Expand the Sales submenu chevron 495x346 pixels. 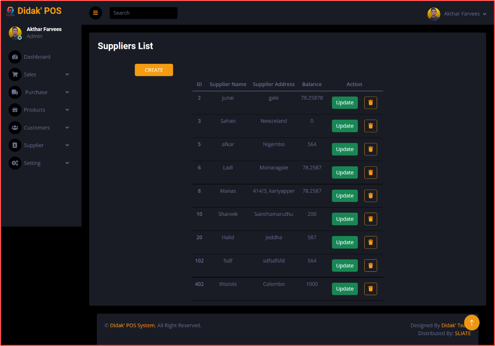pos(67,74)
